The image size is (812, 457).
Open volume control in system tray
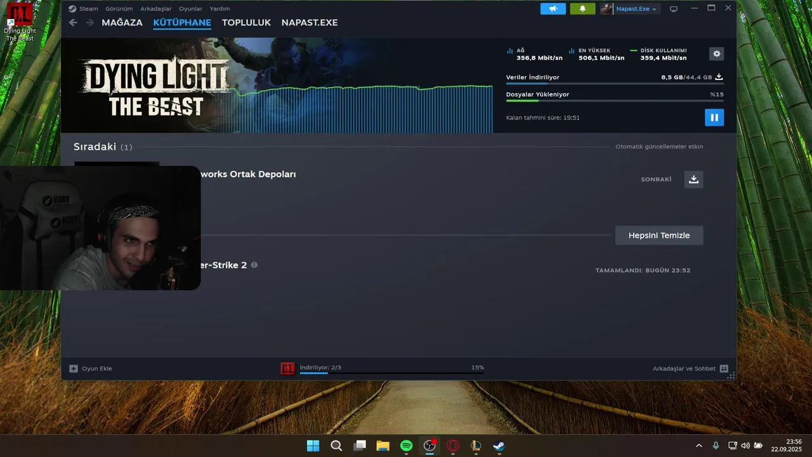(745, 446)
